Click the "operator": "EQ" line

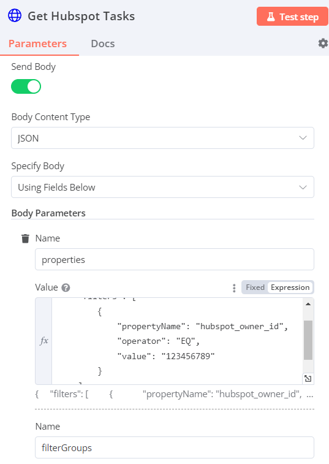point(158,341)
